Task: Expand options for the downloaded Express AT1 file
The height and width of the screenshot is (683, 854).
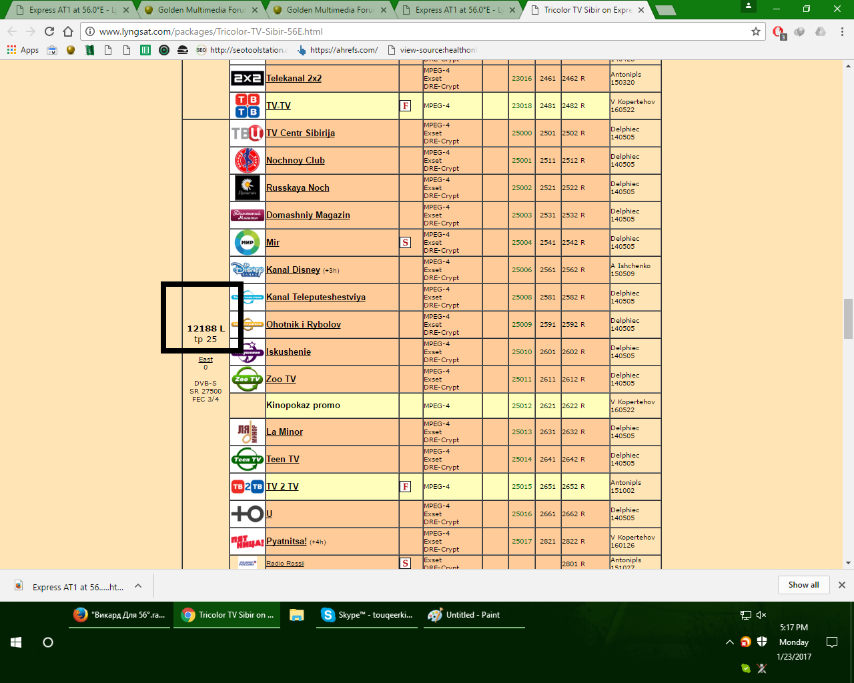Action: click(x=138, y=586)
